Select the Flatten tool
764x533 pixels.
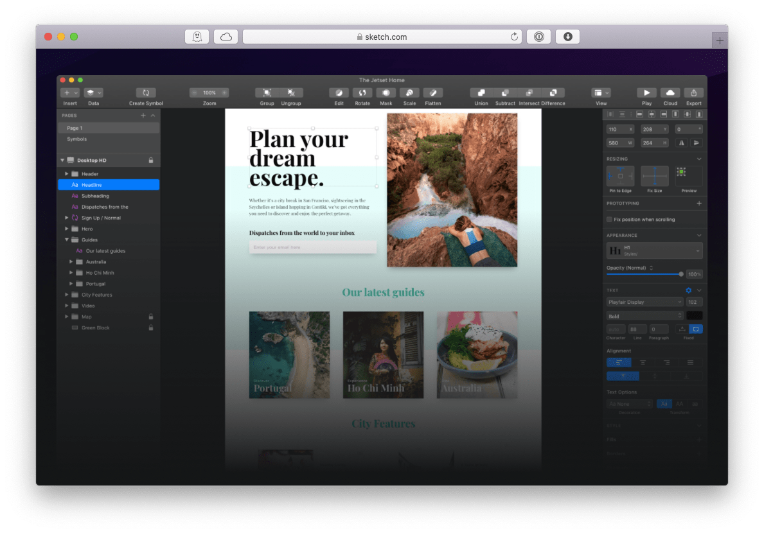[432, 92]
